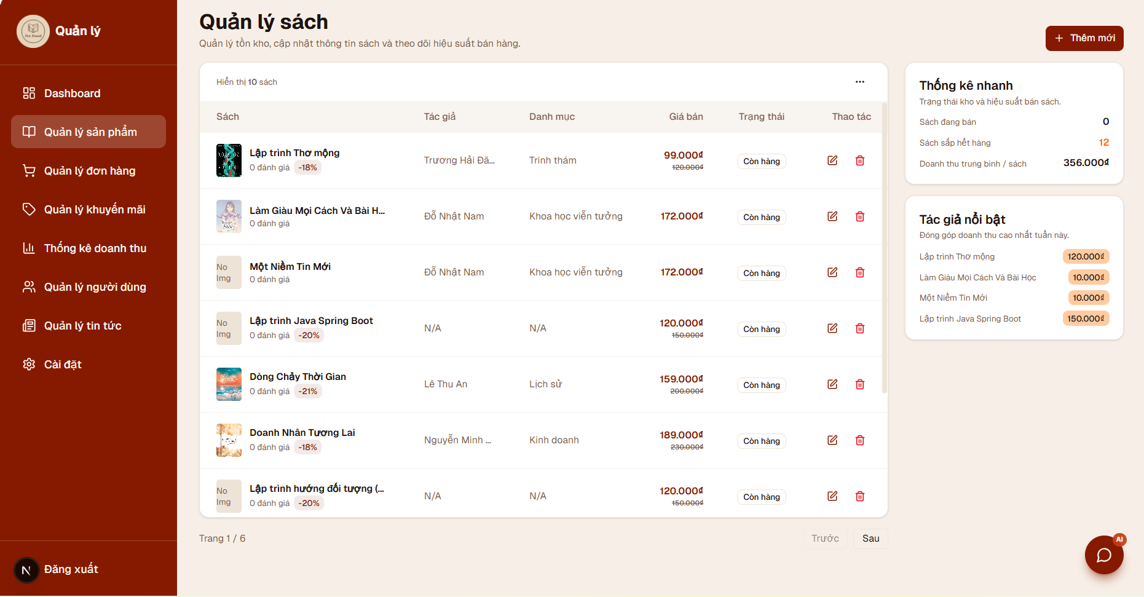Click the Trước previous page button

(825, 539)
